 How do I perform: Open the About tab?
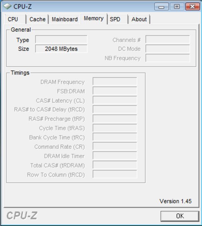coord(139,19)
